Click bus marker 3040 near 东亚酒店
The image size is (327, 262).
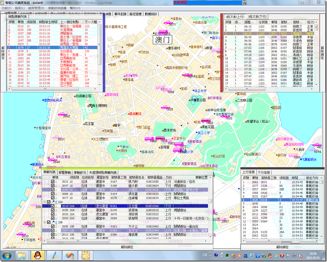click(x=52, y=160)
